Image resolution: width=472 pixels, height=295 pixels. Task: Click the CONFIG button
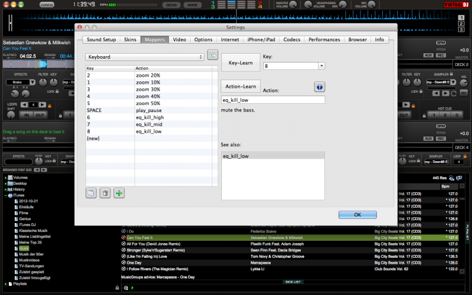click(47, 5)
